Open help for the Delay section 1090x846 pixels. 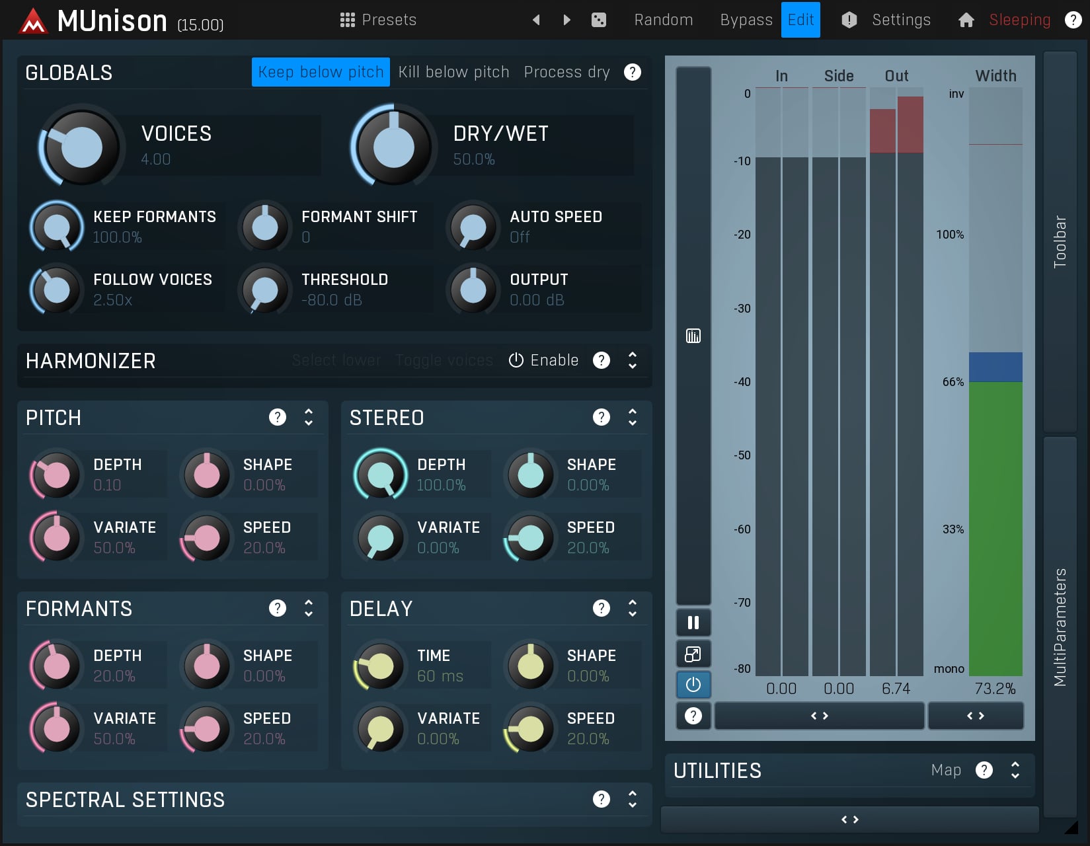pos(601,608)
